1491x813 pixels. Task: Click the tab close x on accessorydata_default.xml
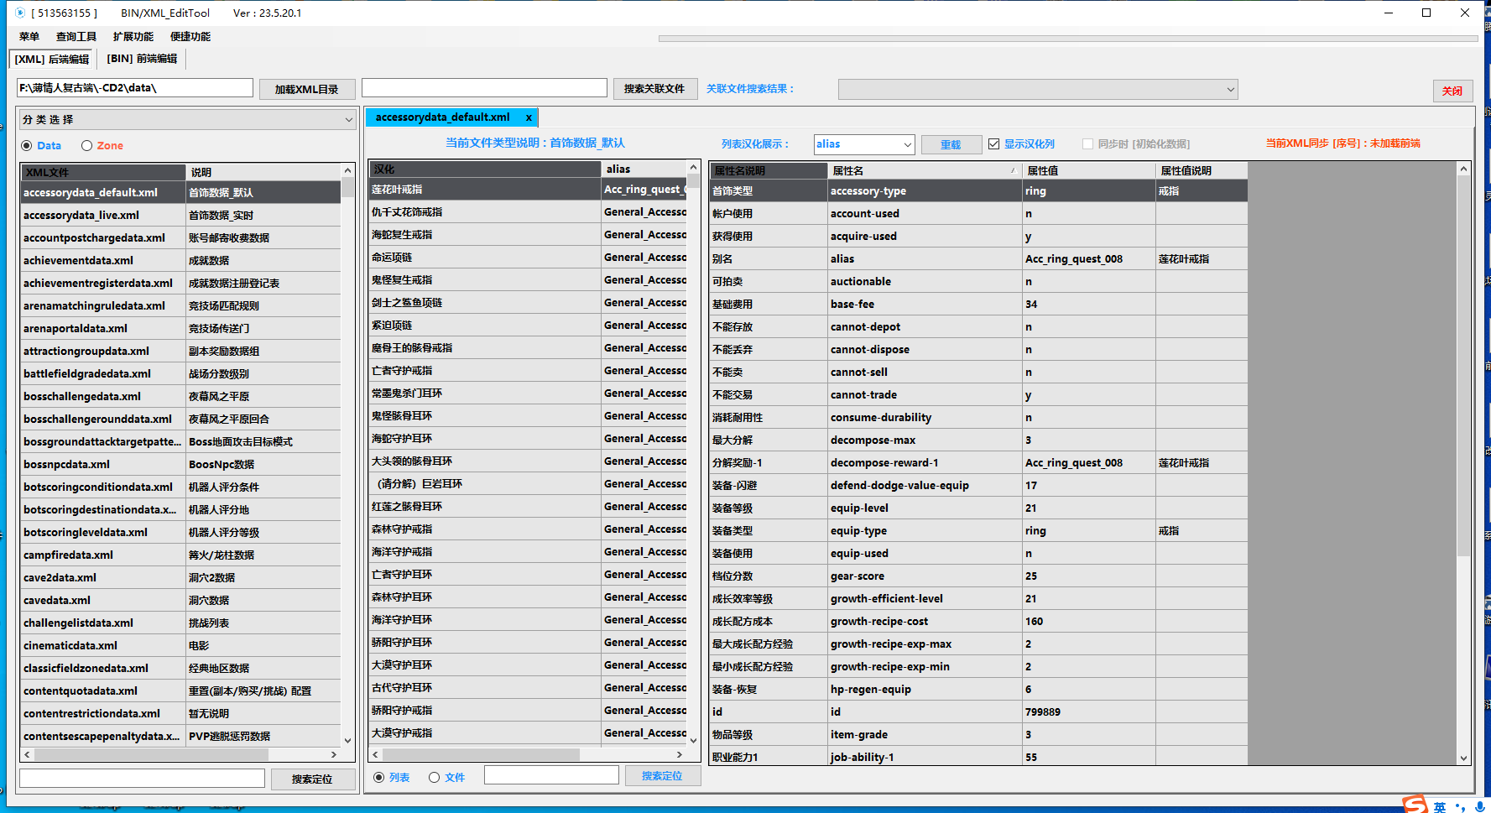coord(529,117)
